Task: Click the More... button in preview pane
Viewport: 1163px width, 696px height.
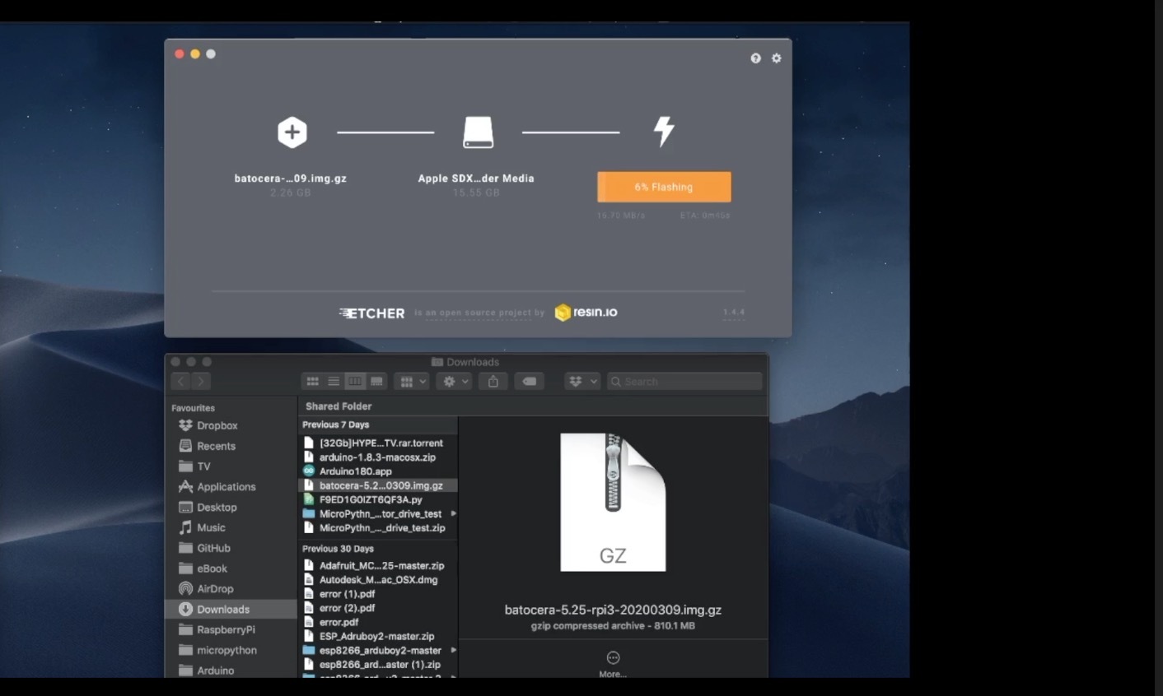Action: click(613, 664)
